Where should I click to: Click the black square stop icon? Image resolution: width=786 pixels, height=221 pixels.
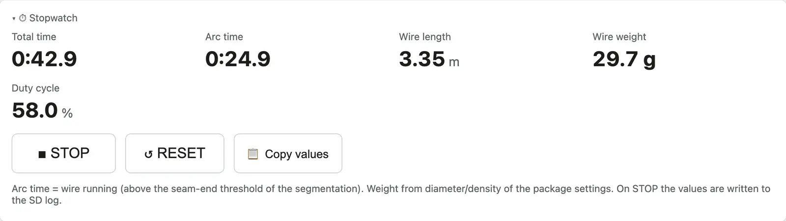coord(42,155)
